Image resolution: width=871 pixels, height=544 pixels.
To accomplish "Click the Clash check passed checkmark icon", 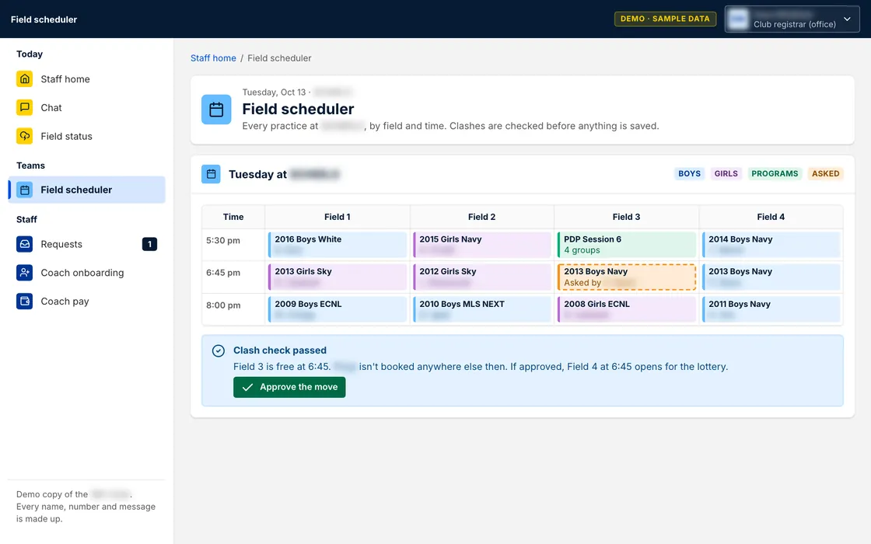I will 219,350.
